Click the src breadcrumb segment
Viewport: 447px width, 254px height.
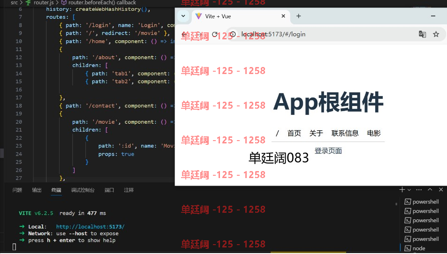tap(14, 2)
